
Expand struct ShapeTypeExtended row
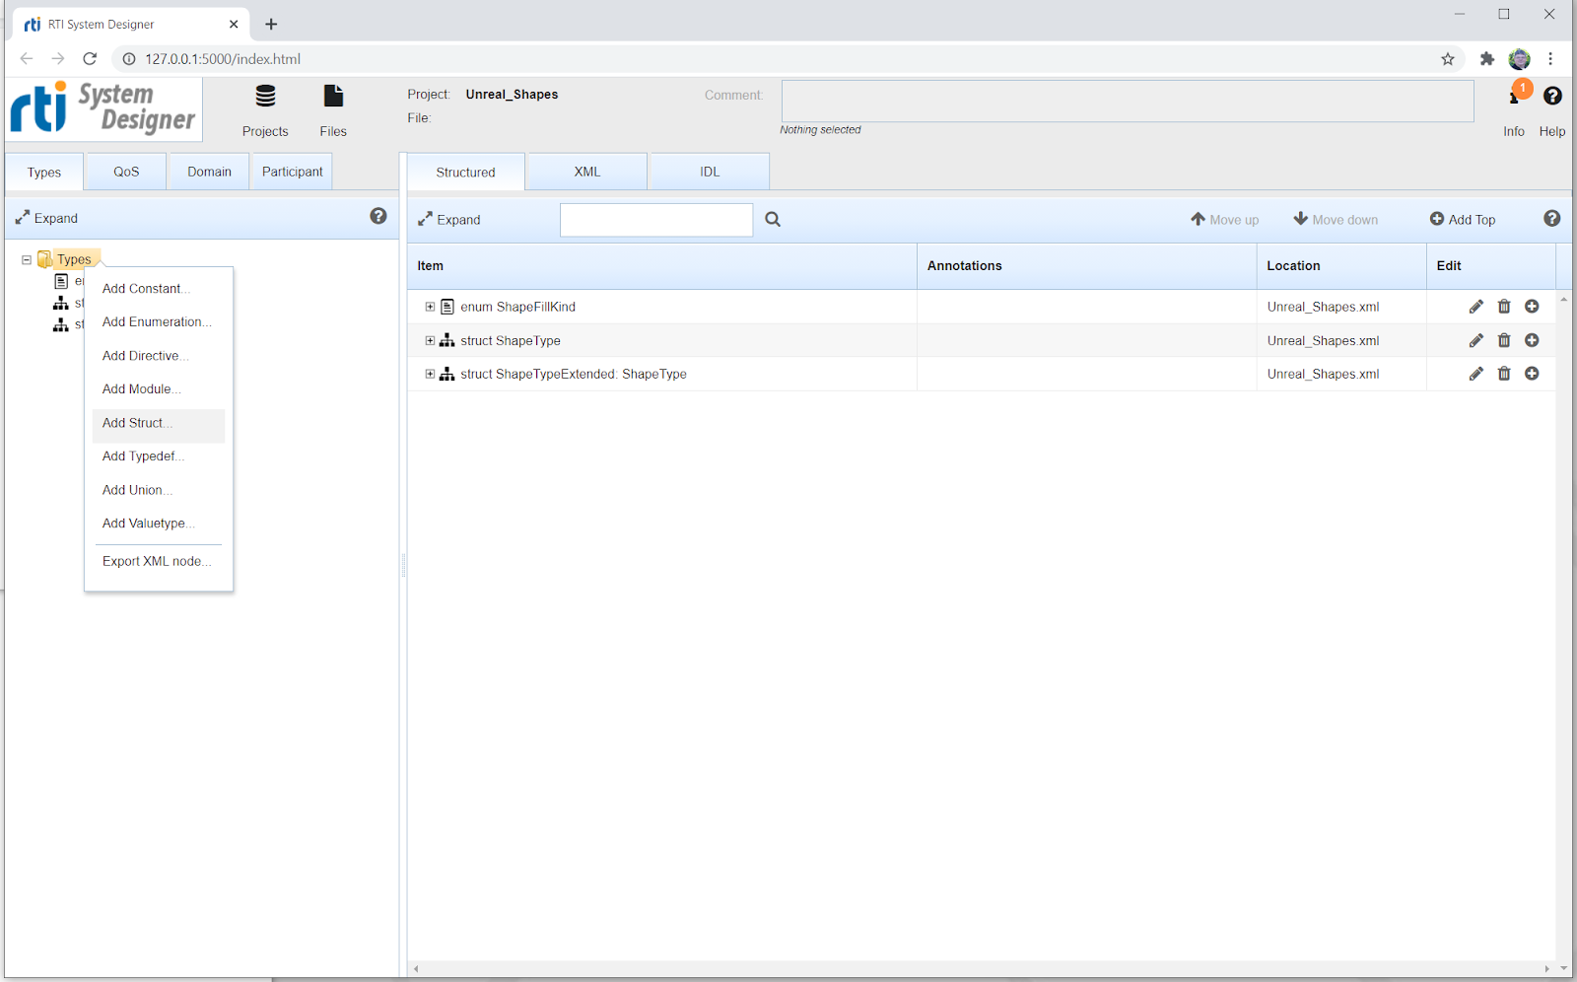tap(430, 374)
